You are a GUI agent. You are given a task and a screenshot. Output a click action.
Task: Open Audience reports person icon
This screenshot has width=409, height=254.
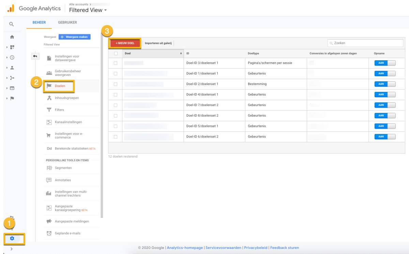(12, 68)
